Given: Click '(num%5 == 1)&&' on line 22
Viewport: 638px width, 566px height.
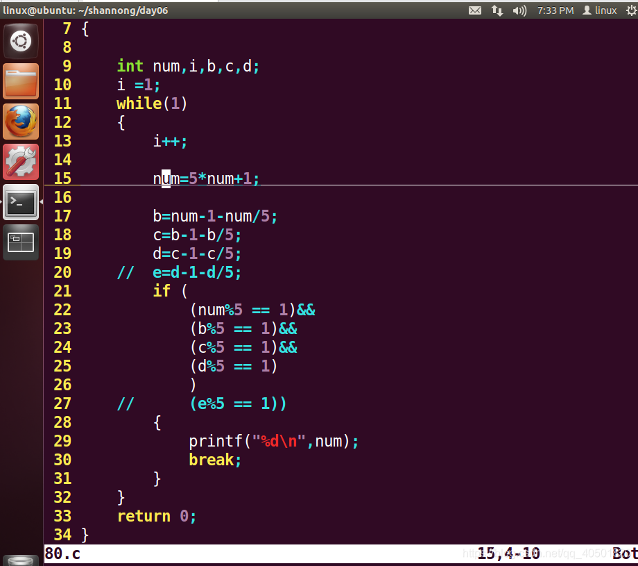Looking at the screenshot, I should click(x=252, y=310).
